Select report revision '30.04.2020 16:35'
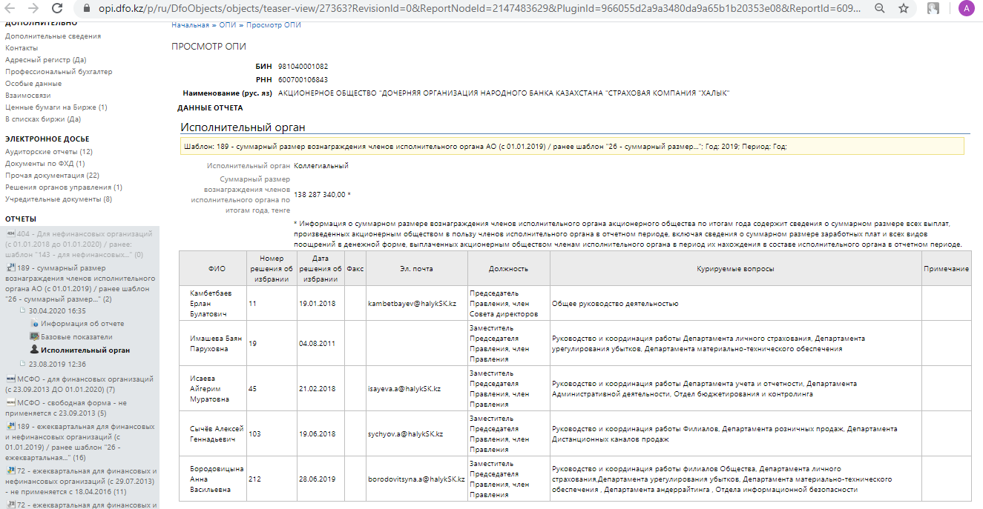Viewport: 983px width, 509px height. [x=57, y=311]
